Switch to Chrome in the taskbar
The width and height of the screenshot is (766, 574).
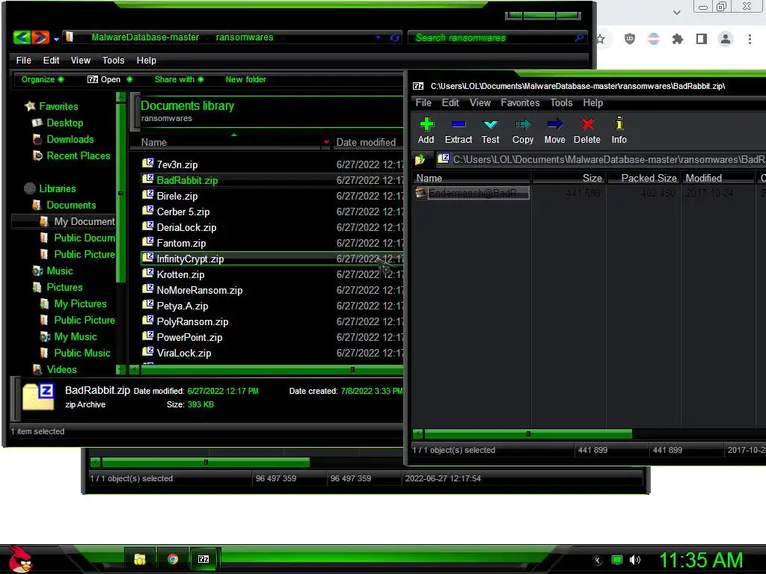pos(173,559)
